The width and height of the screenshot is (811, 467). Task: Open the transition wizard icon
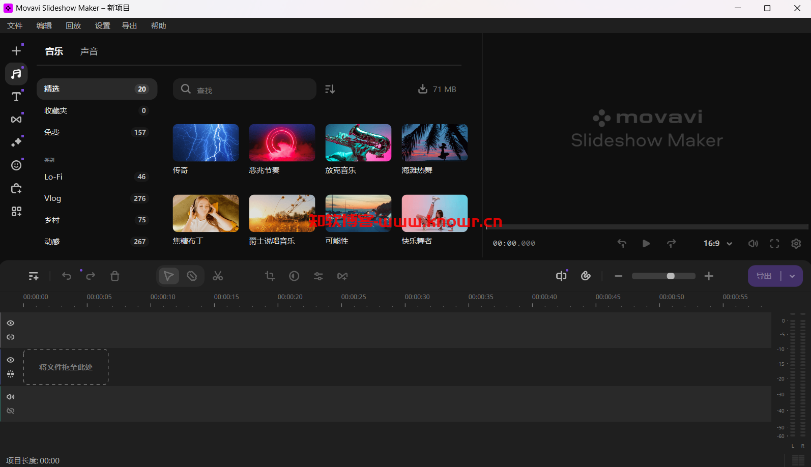(x=342, y=276)
